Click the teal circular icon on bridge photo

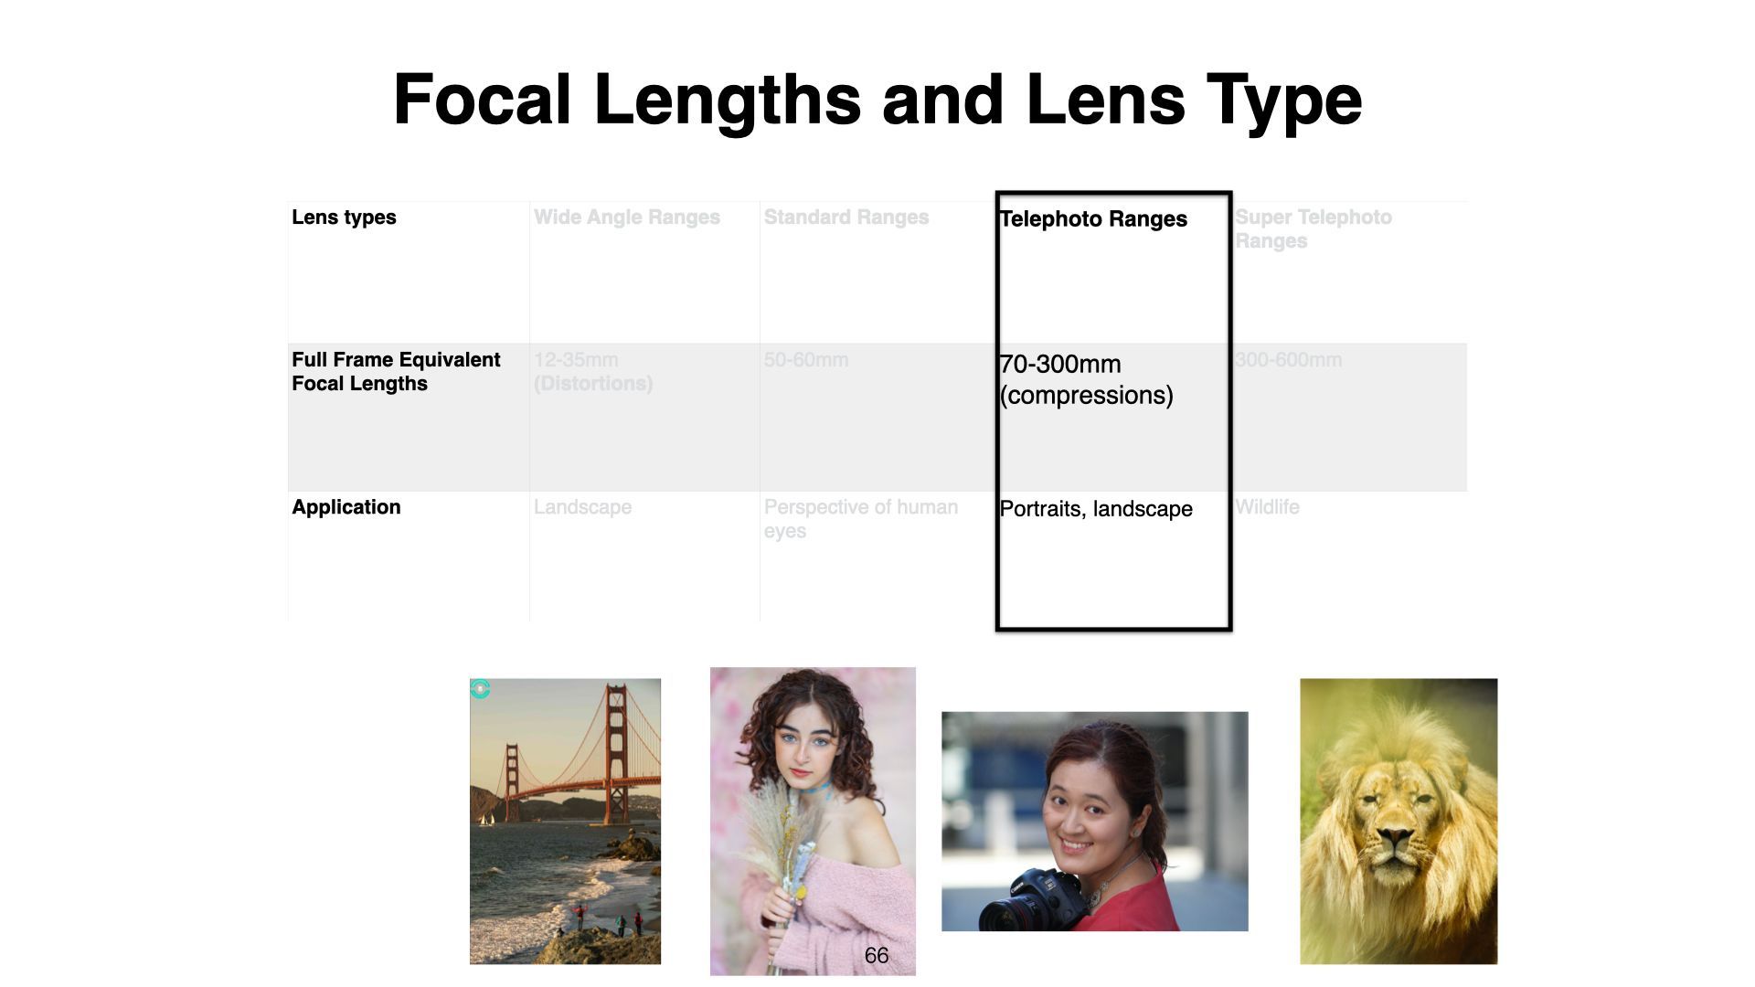480,689
